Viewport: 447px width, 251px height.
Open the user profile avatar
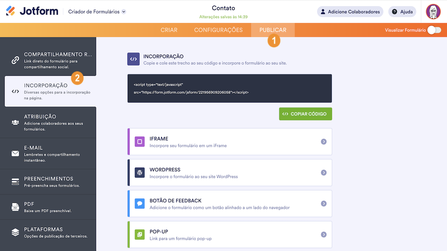[x=433, y=12]
